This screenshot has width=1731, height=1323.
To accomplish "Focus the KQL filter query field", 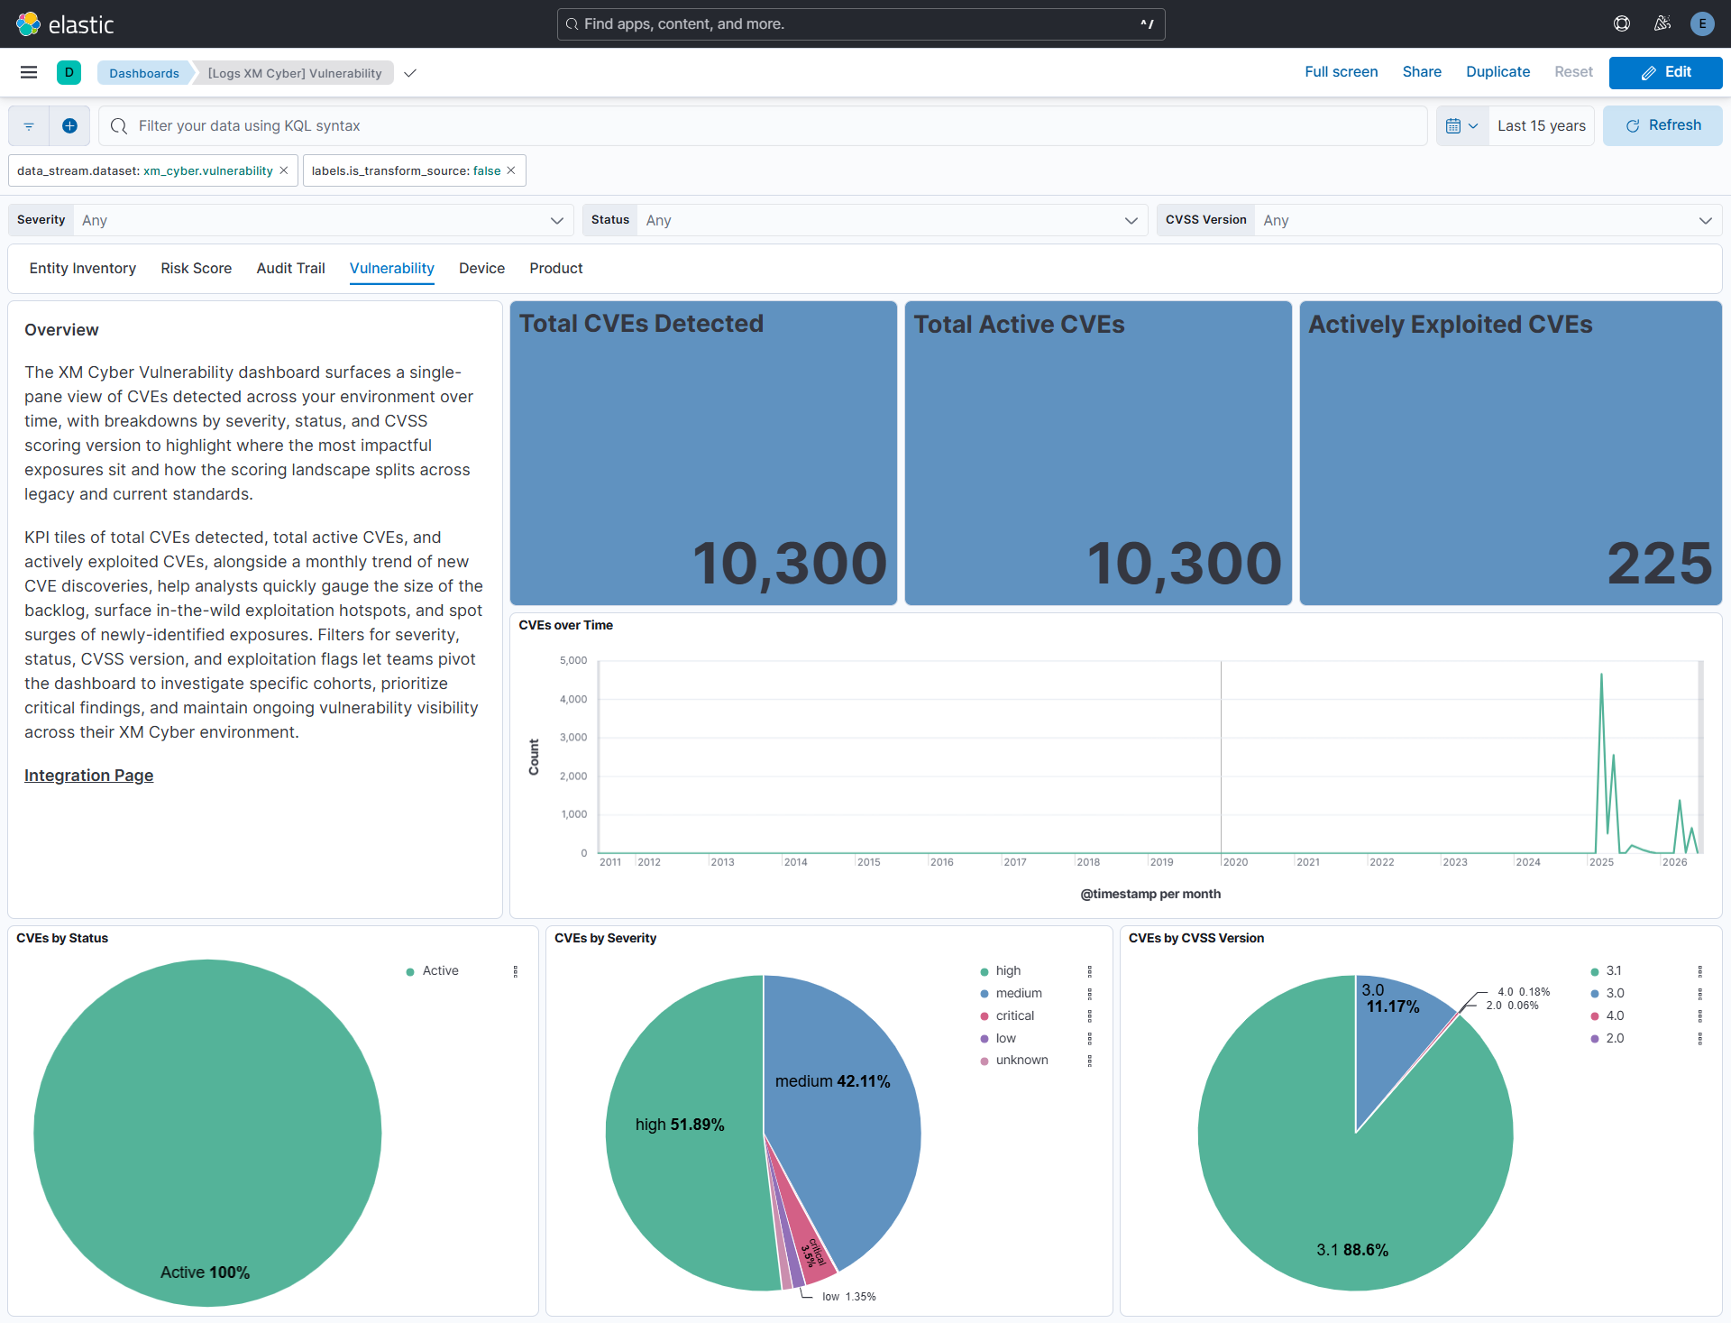I will coord(762,126).
